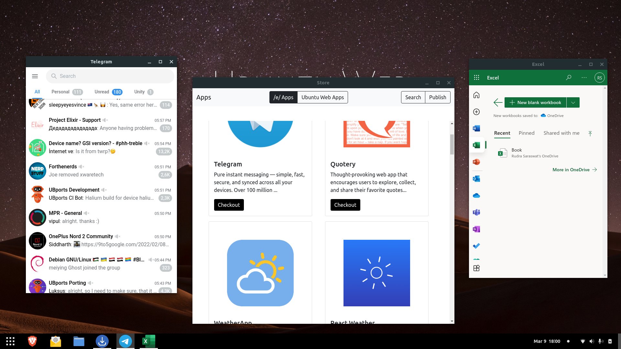This screenshot has width=621, height=349.
Task: Open Telegram hamburger menu
Action: coord(35,76)
